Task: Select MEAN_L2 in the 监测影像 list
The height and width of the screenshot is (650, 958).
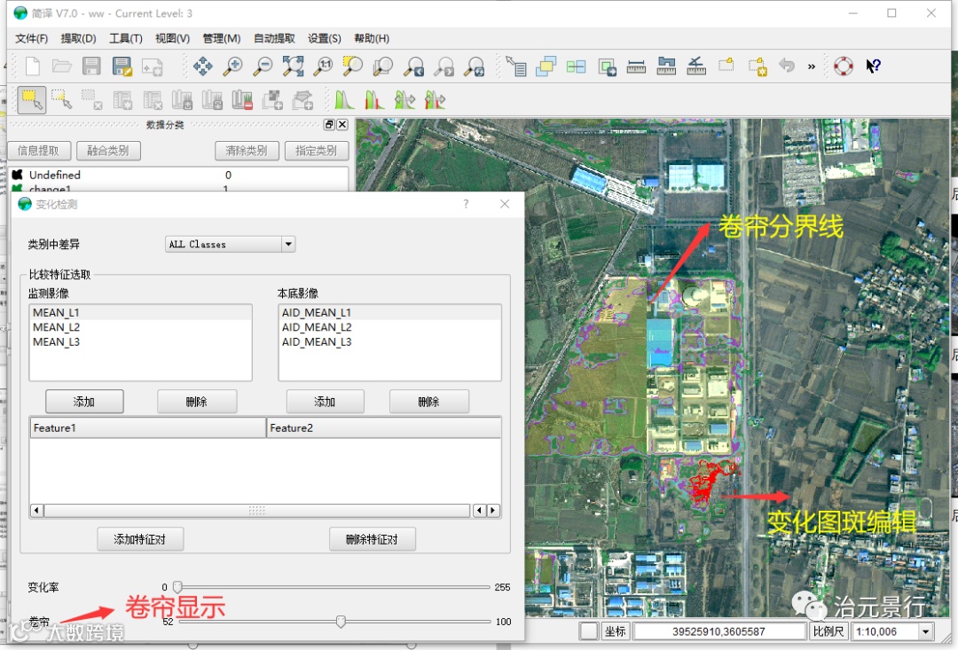Action: click(56, 327)
